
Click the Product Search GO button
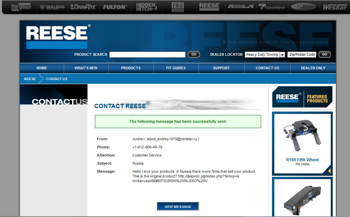194,54
